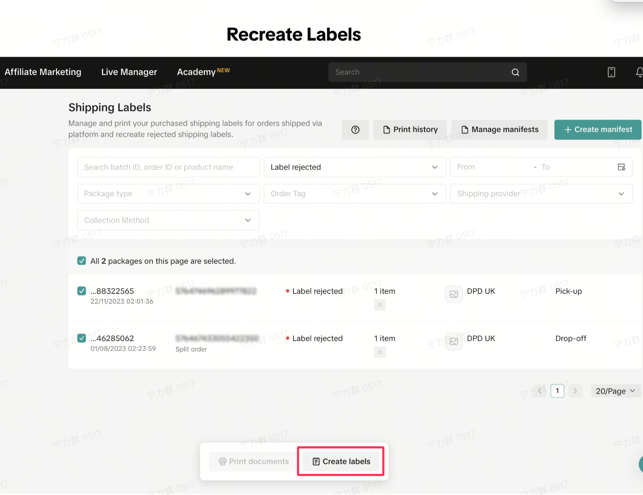This screenshot has width=643, height=495.
Task: Deselect package ending in 88322565
Action: pyautogui.click(x=82, y=291)
